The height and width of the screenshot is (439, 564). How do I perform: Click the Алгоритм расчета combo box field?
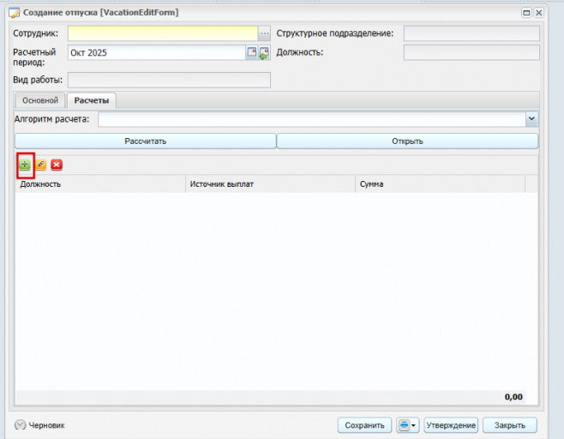point(312,119)
